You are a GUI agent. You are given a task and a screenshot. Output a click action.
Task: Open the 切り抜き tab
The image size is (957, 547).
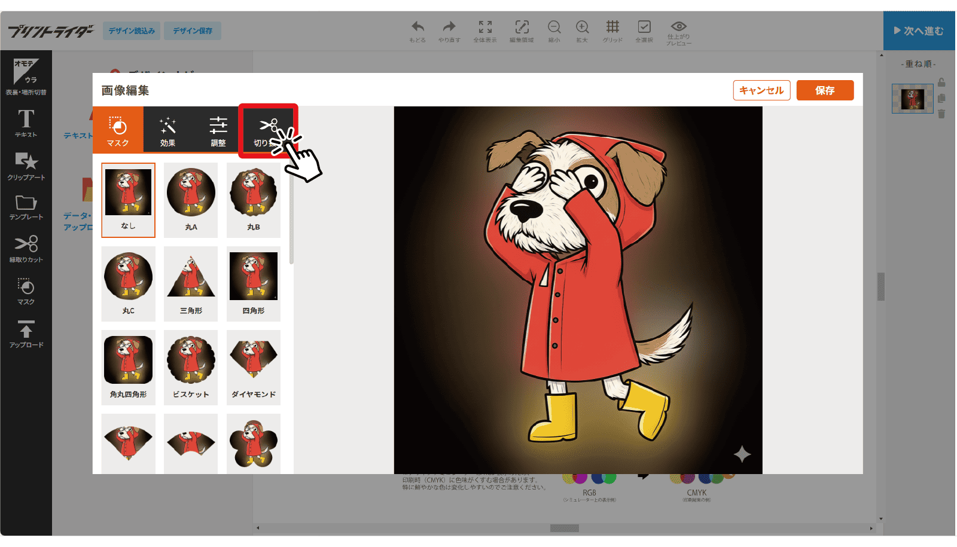coord(267,130)
